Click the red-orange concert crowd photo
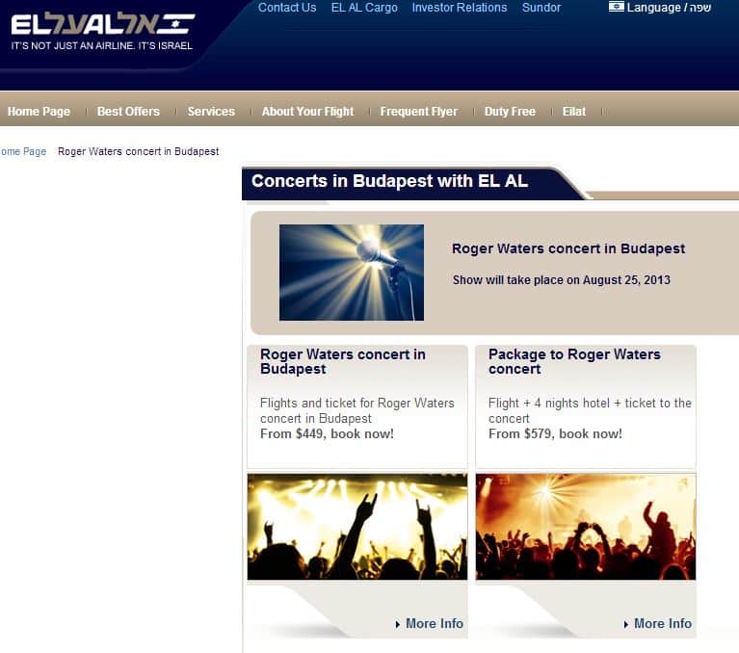The width and height of the screenshot is (739, 653). [586, 527]
